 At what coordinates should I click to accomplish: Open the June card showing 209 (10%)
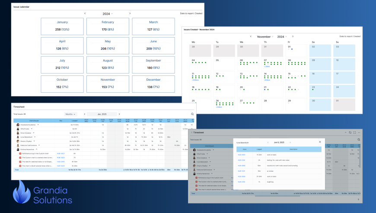tap(153, 45)
